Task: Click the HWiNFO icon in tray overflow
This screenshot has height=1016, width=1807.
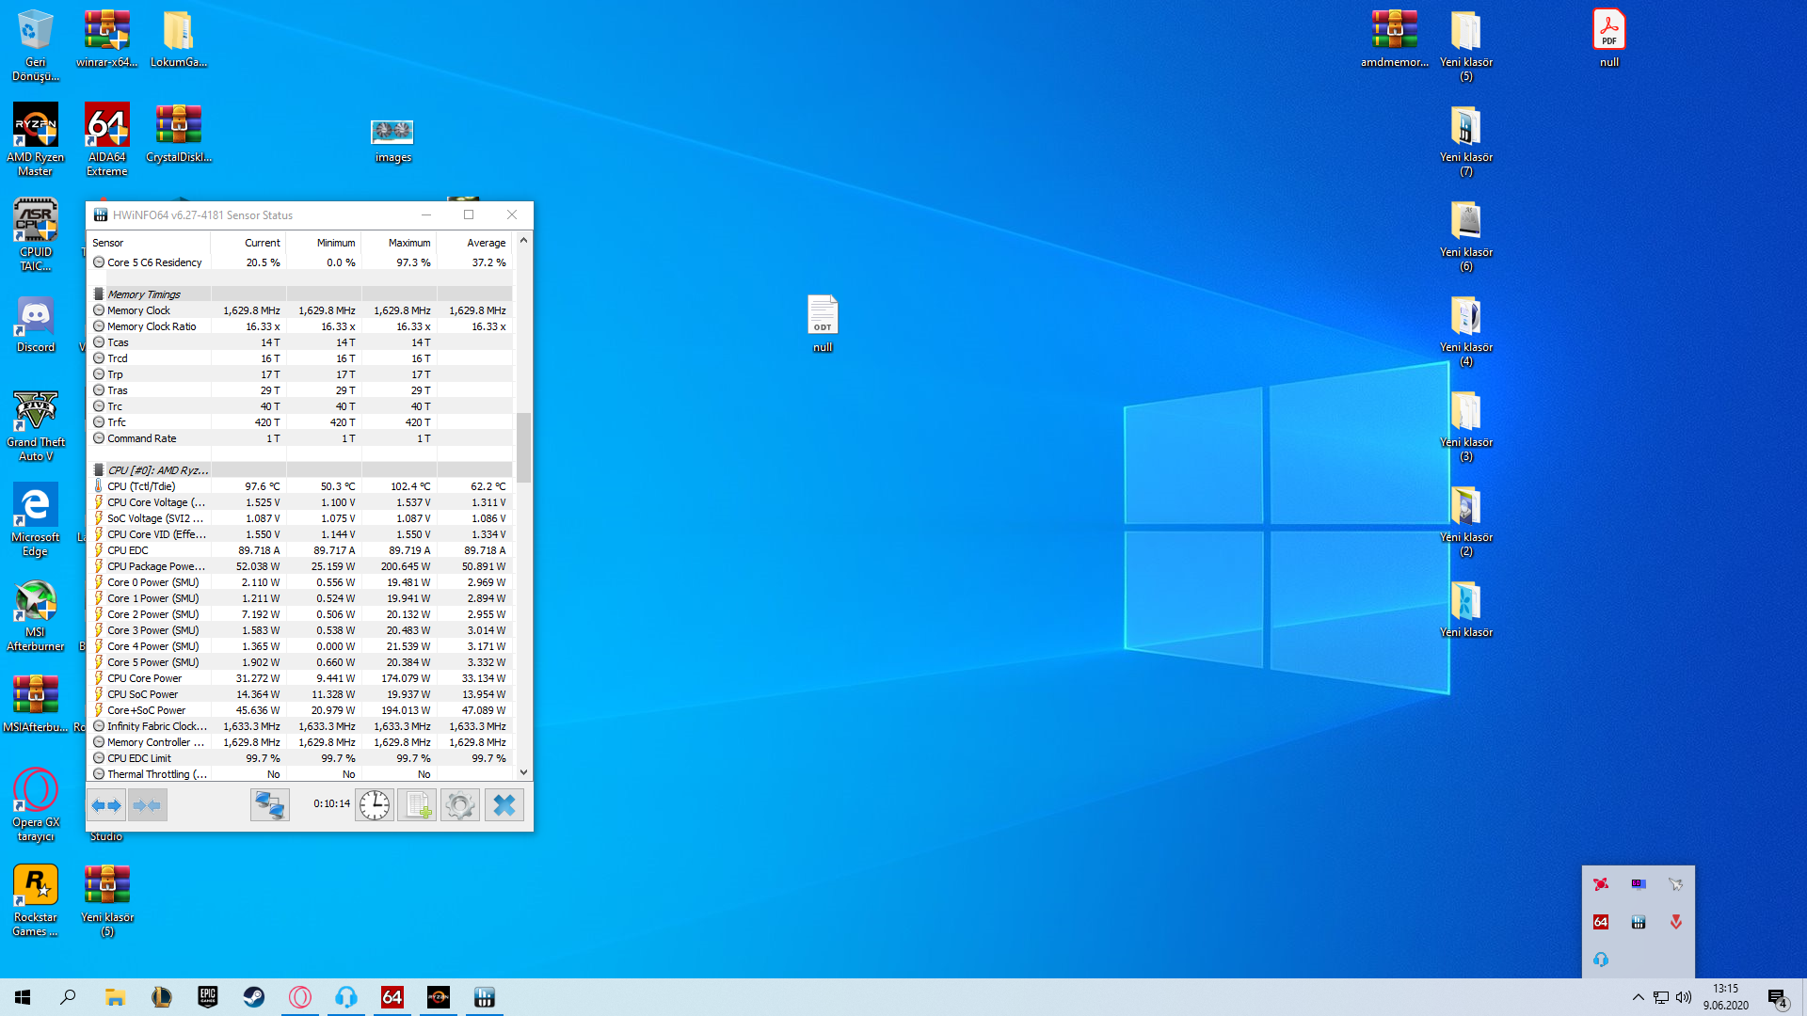Action: pos(1639,922)
